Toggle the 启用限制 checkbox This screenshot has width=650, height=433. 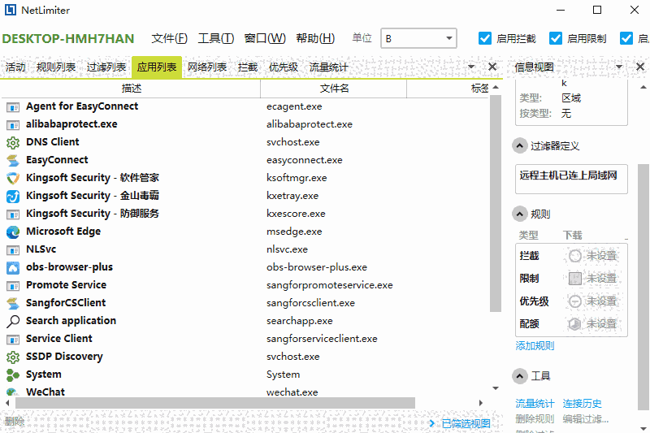[556, 38]
